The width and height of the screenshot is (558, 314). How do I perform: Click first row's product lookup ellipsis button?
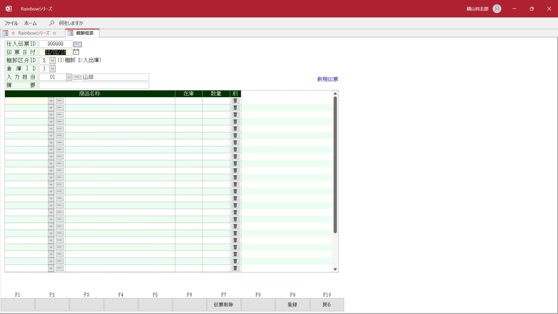60,101
